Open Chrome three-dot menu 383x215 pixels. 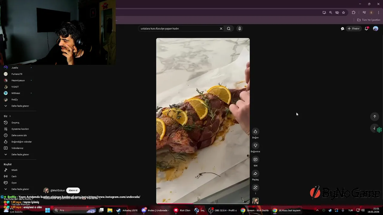(x=379, y=13)
